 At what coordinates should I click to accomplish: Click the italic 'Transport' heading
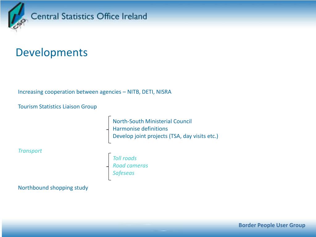(x=30, y=151)
